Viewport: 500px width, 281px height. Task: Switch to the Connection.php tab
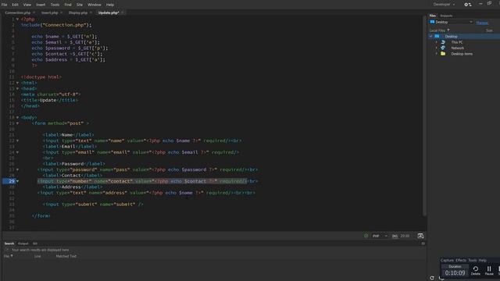coord(17,12)
